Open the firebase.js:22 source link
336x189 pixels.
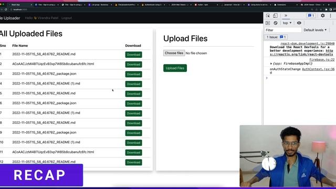tap(322, 60)
